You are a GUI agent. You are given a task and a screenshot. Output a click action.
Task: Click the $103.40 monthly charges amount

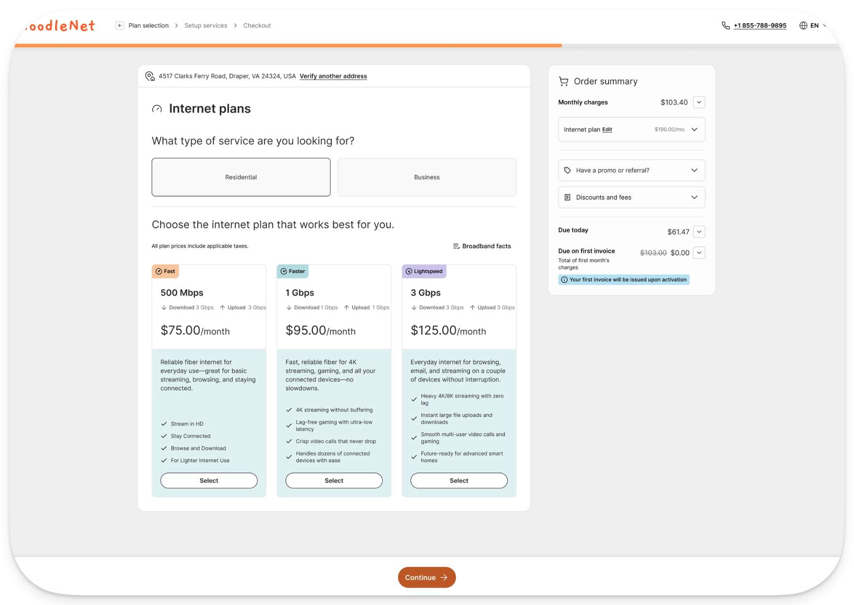tap(674, 102)
